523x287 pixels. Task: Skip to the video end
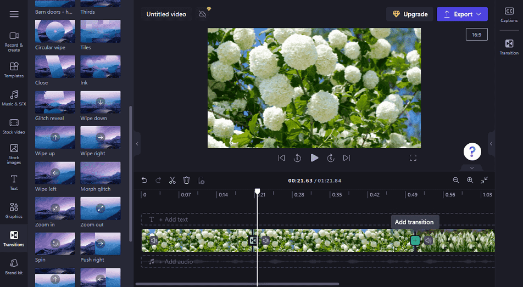pyautogui.click(x=347, y=158)
